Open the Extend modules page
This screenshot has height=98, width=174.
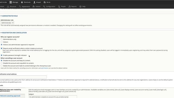point(36,7)
